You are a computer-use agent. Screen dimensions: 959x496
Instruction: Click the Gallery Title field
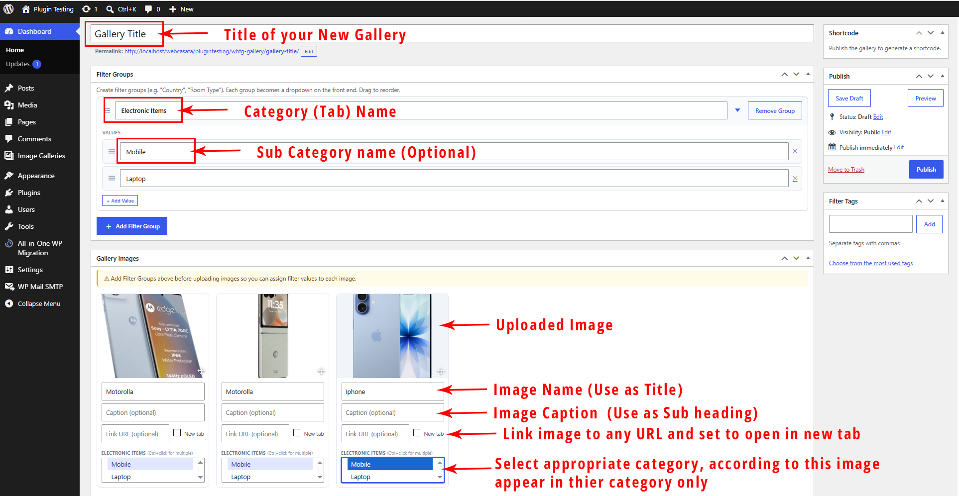[452, 34]
